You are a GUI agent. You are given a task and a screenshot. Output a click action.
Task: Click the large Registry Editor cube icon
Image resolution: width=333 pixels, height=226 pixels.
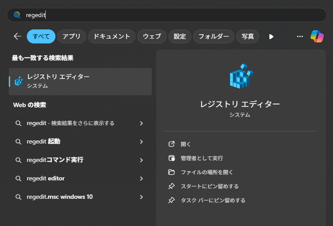point(241,76)
